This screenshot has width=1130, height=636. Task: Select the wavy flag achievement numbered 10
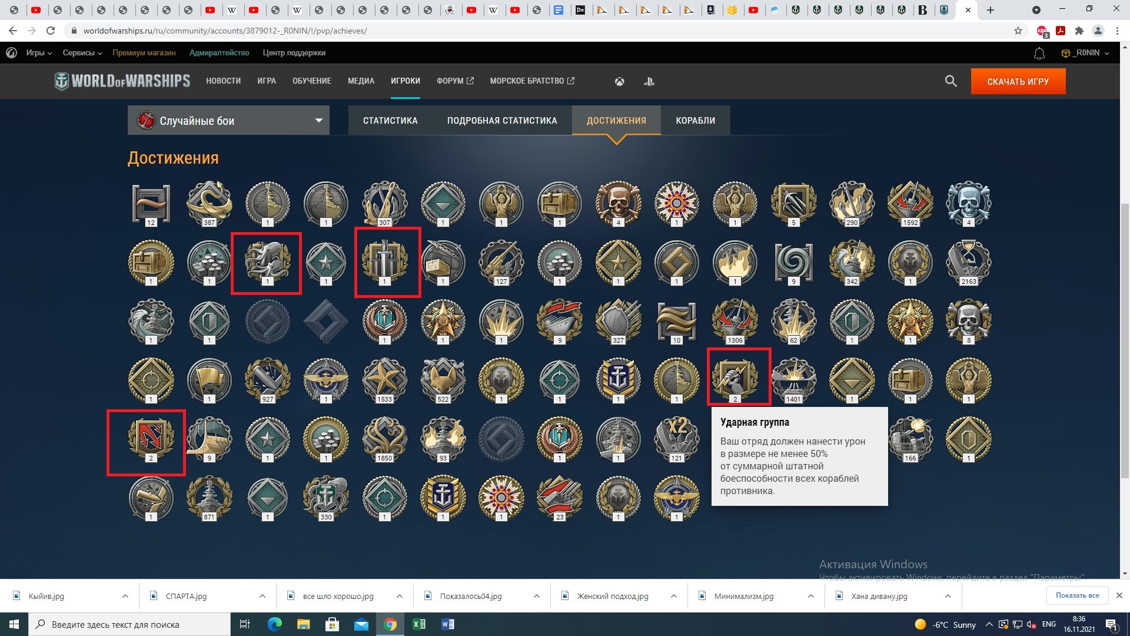click(676, 322)
